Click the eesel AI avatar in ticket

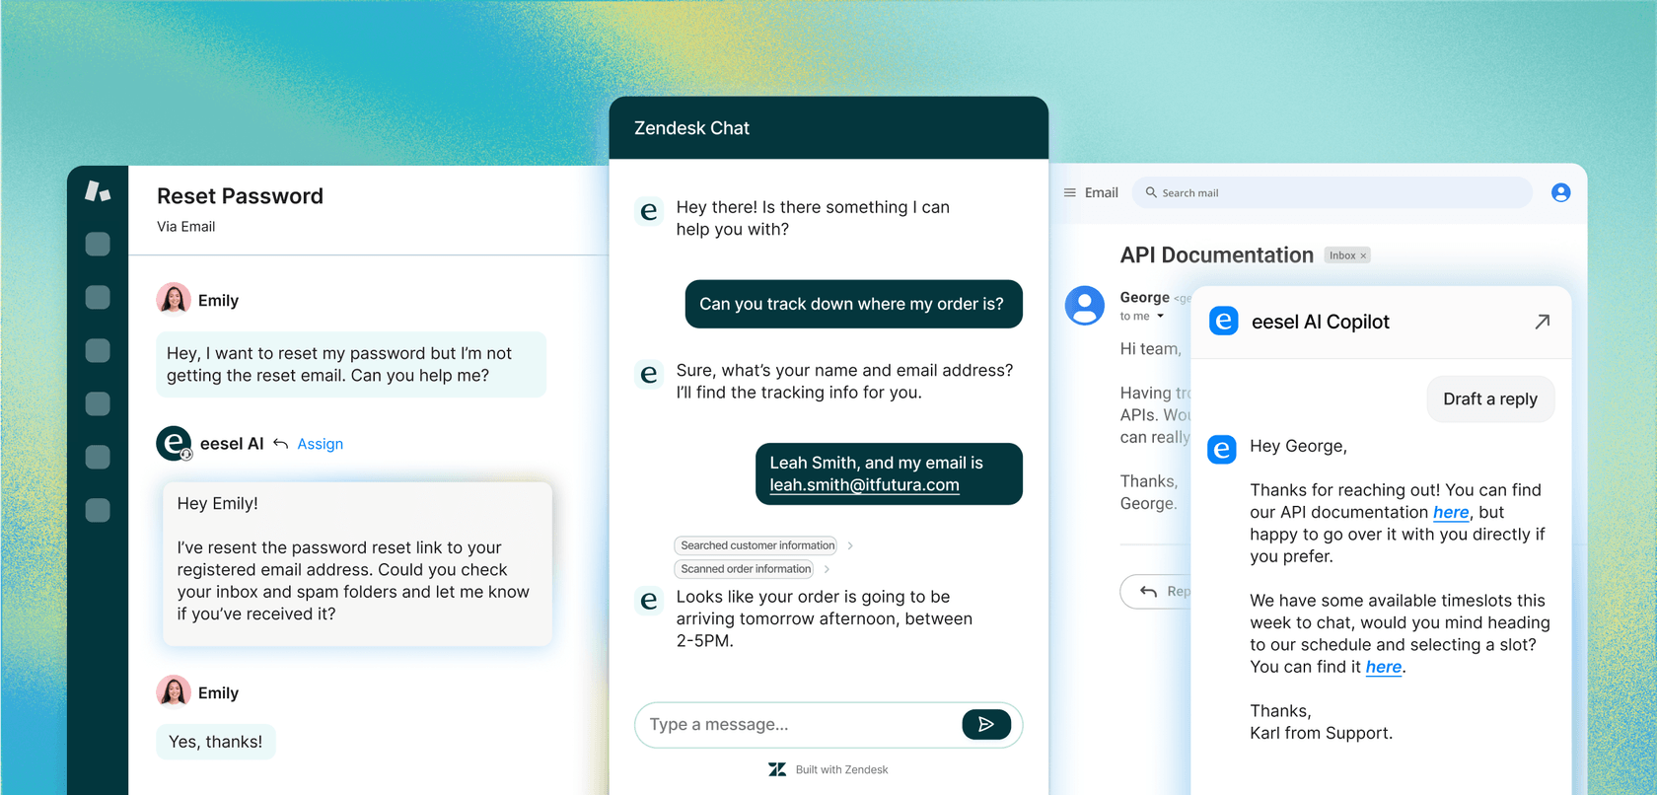[x=175, y=444]
